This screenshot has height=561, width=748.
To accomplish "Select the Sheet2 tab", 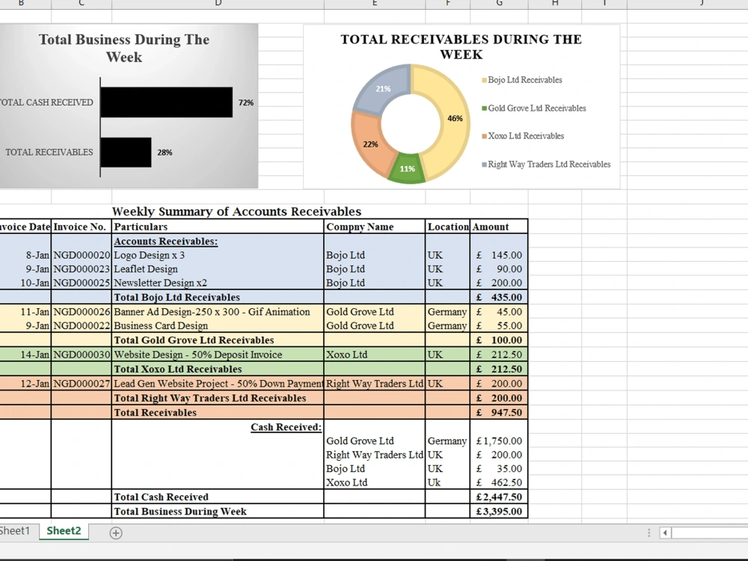I will coord(64,530).
